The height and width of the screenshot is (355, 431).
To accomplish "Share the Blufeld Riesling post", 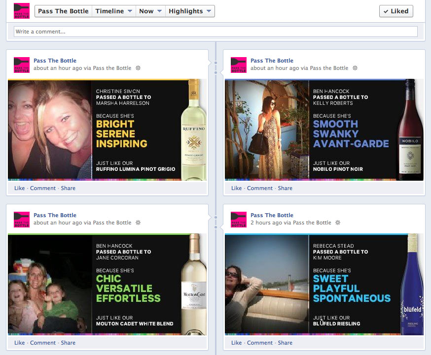I will point(285,343).
